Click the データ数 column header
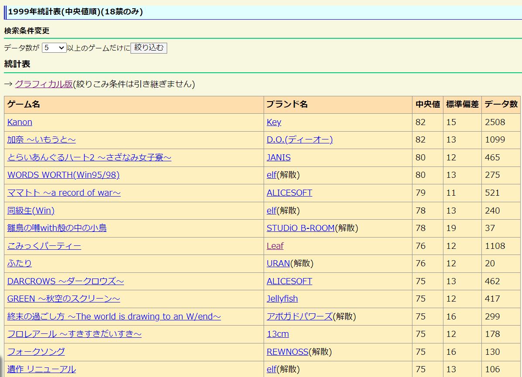This screenshot has width=522, height=377. coord(501,105)
